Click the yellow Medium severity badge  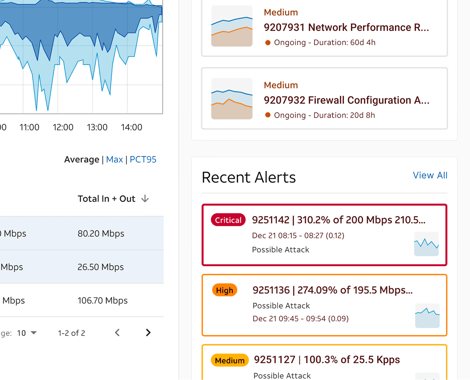coord(230,360)
